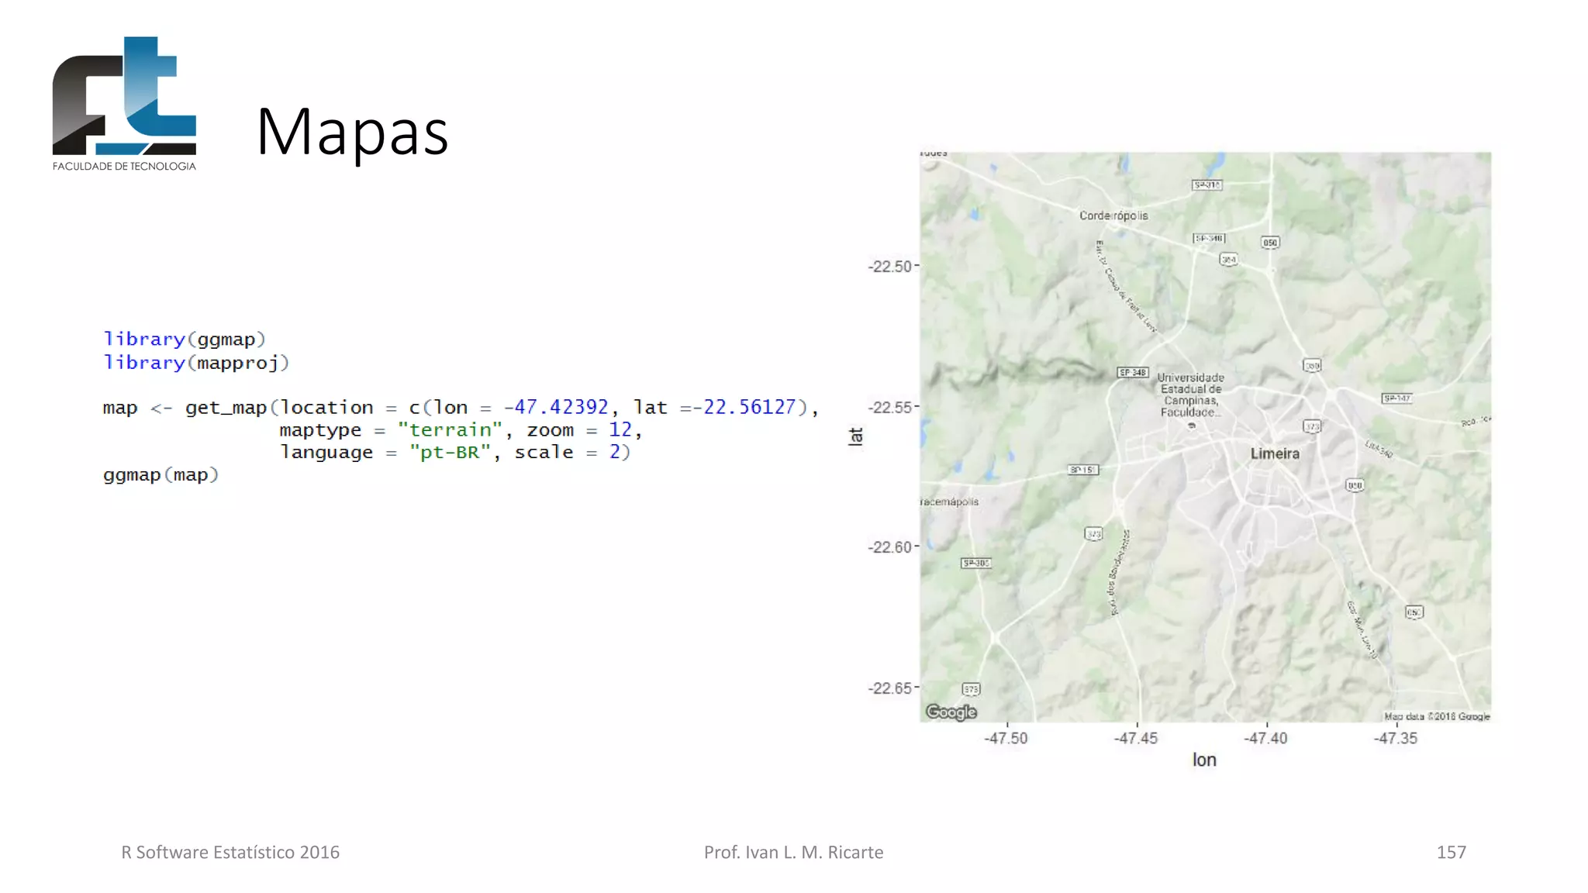1588x893 pixels.
Task: Click the Faculdade de Tecnologia logo
Action: pyautogui.click(x=124, y=104)
